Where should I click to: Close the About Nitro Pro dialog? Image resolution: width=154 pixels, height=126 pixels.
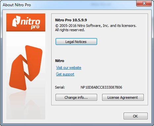pos(144,3)
